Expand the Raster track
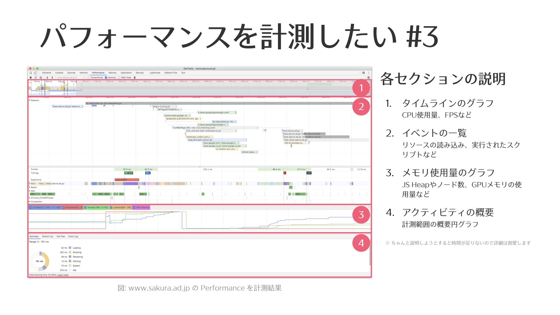This screenshot has height=315, width=560. tap(30, 187)
